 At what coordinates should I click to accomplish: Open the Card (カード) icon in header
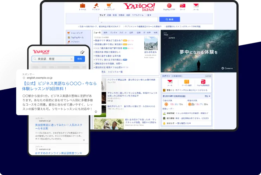point(182,6)
